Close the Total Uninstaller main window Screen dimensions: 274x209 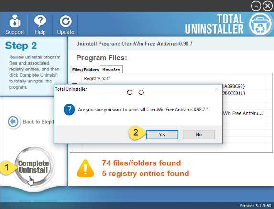click(267, 6)
